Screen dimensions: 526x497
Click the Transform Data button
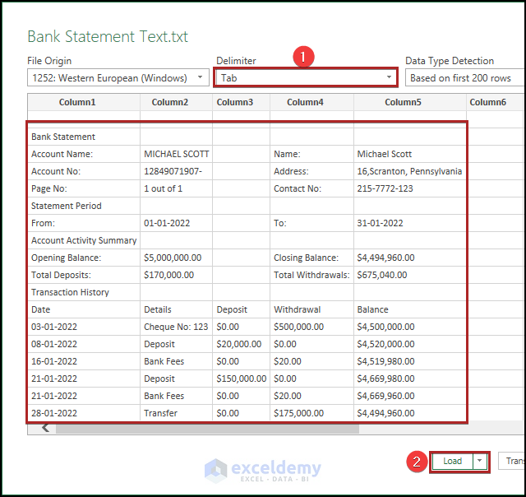click(x=512, y=461)
